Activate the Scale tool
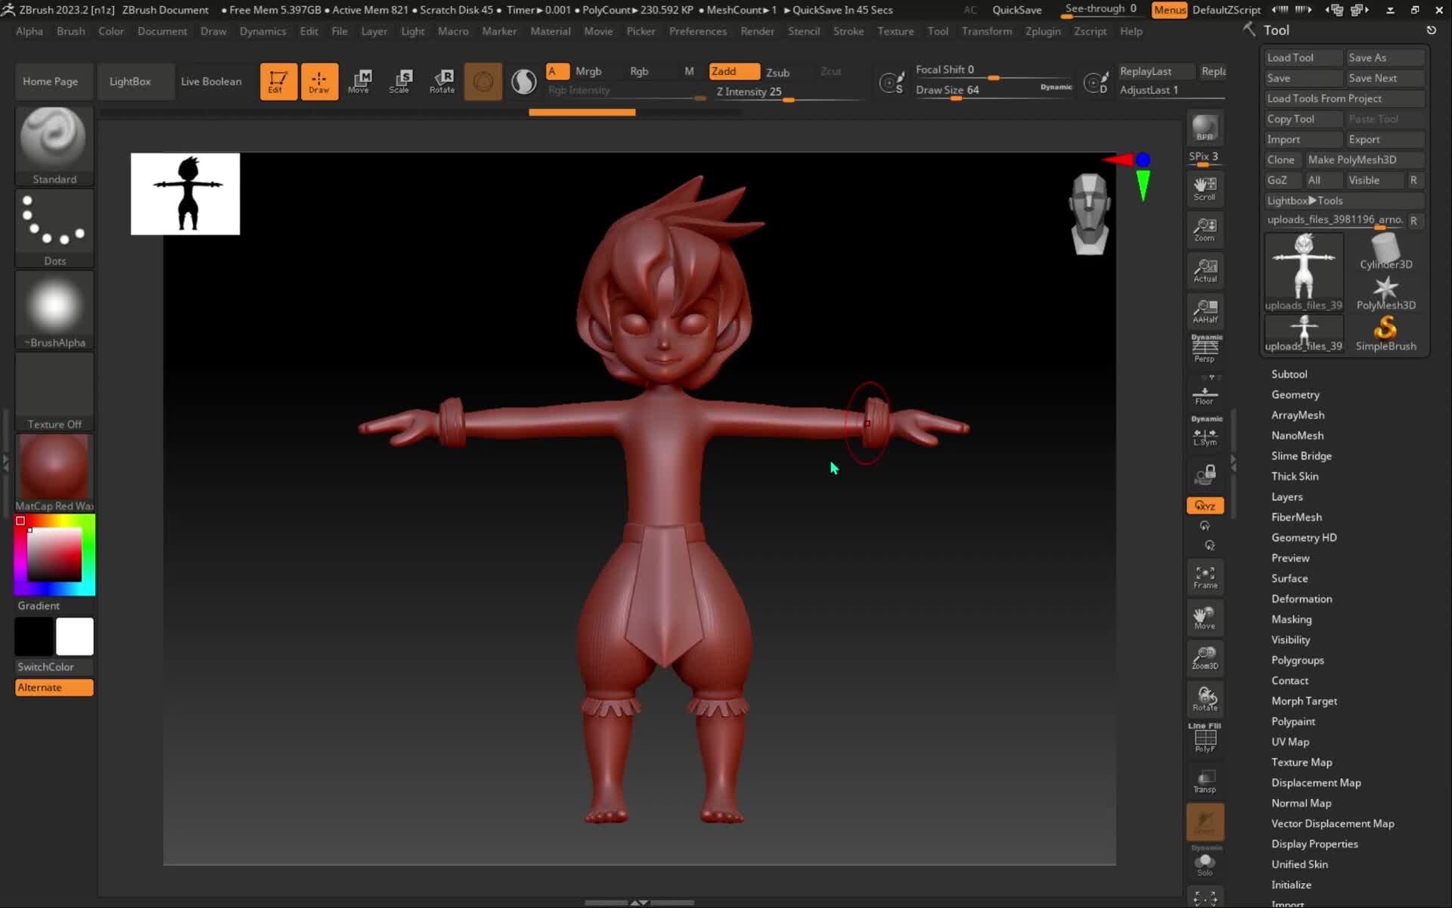The height and width of the screenshot is (908, 1452). click(x=401, y=81)
